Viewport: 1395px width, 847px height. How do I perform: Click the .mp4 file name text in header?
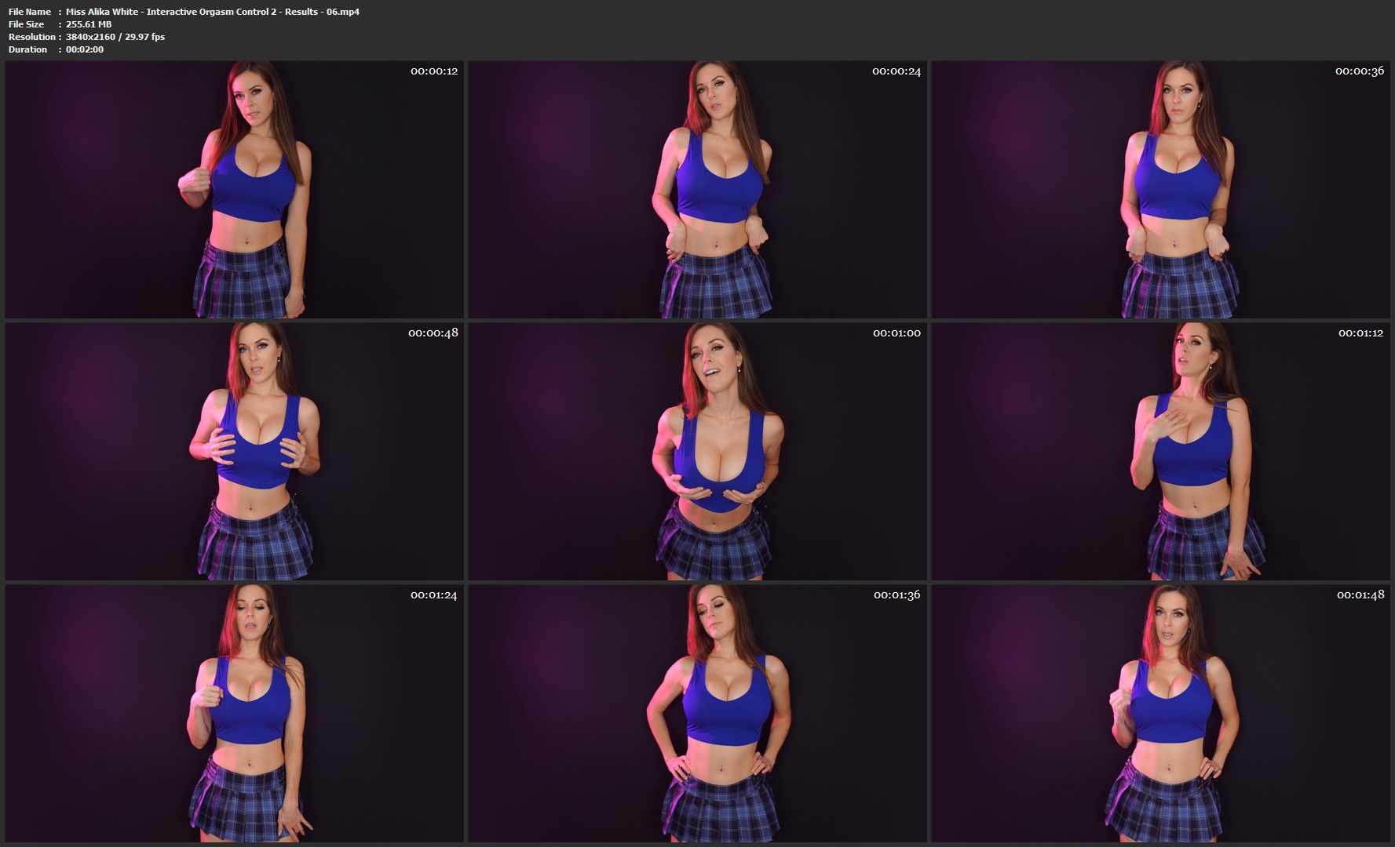(212, 12)
